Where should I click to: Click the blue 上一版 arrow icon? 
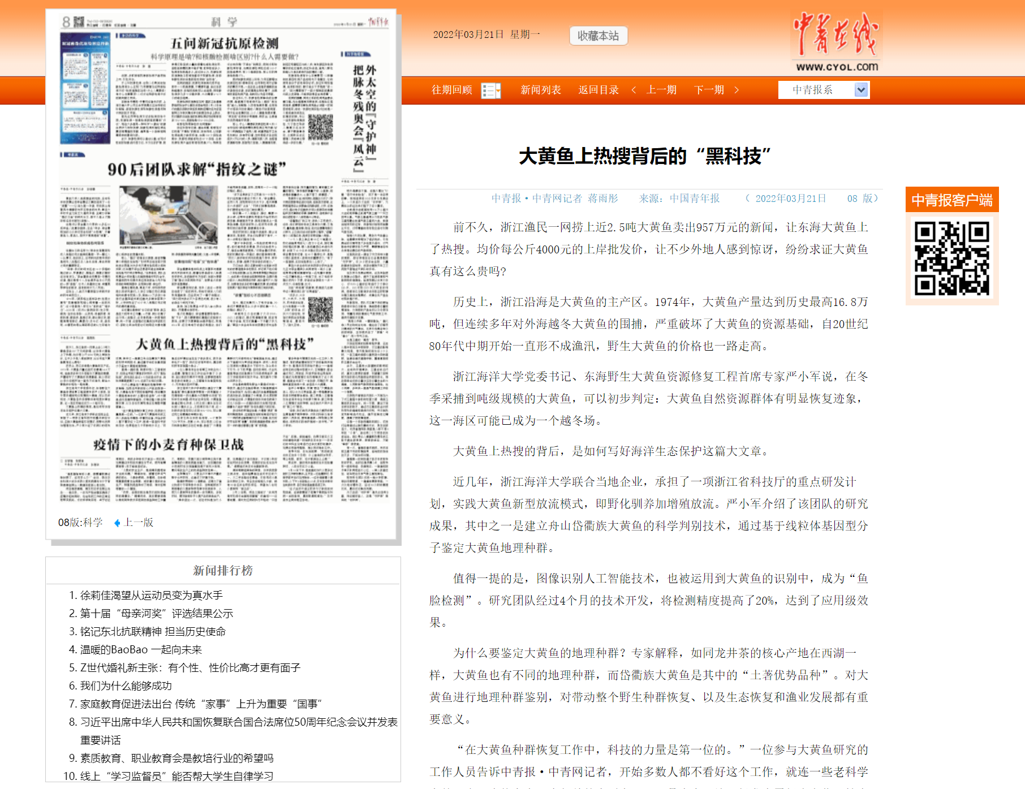point(117,523)
